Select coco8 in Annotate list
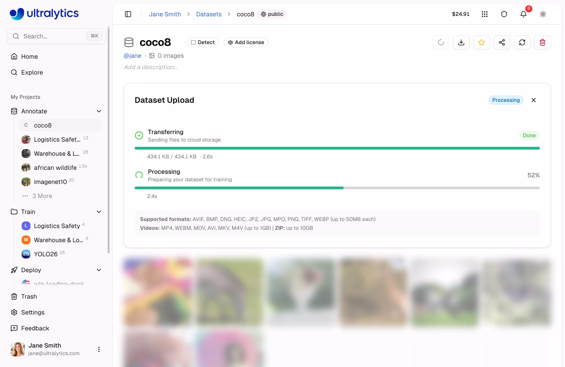This screenshot has height=367, width=565. [60, 125]
